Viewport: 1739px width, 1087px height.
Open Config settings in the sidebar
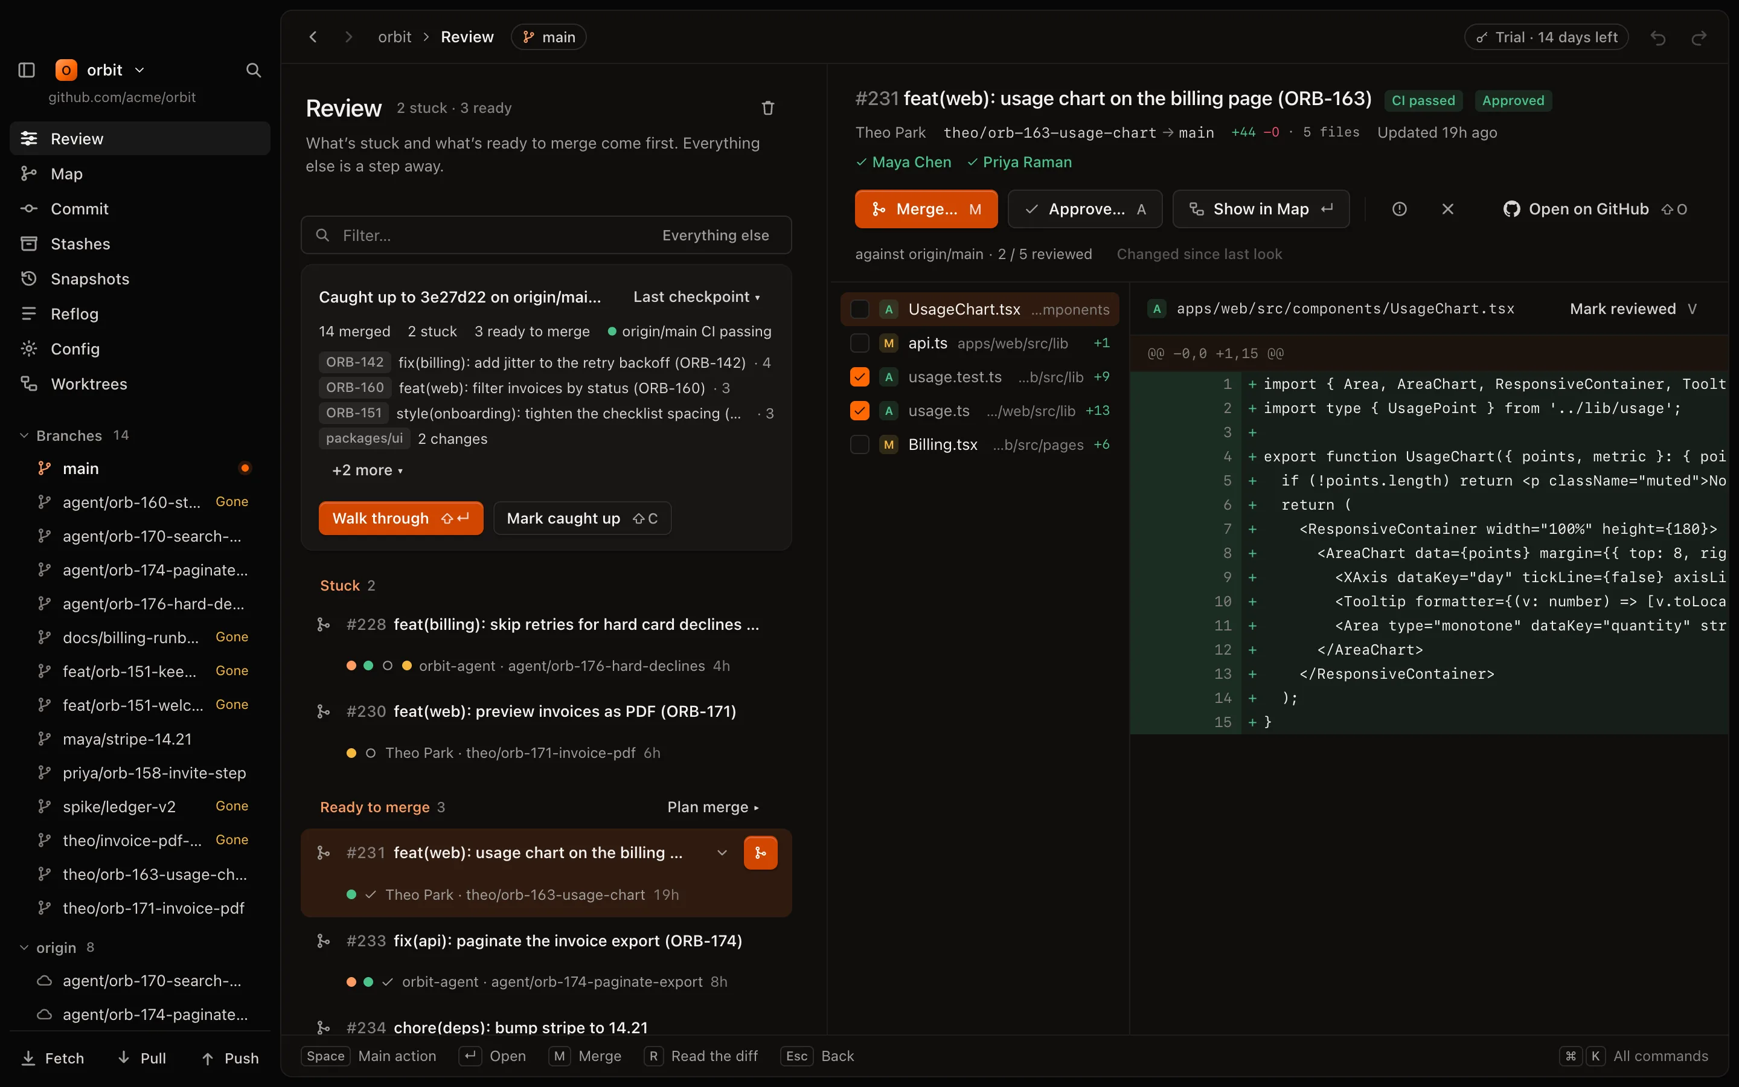(140, 348)
